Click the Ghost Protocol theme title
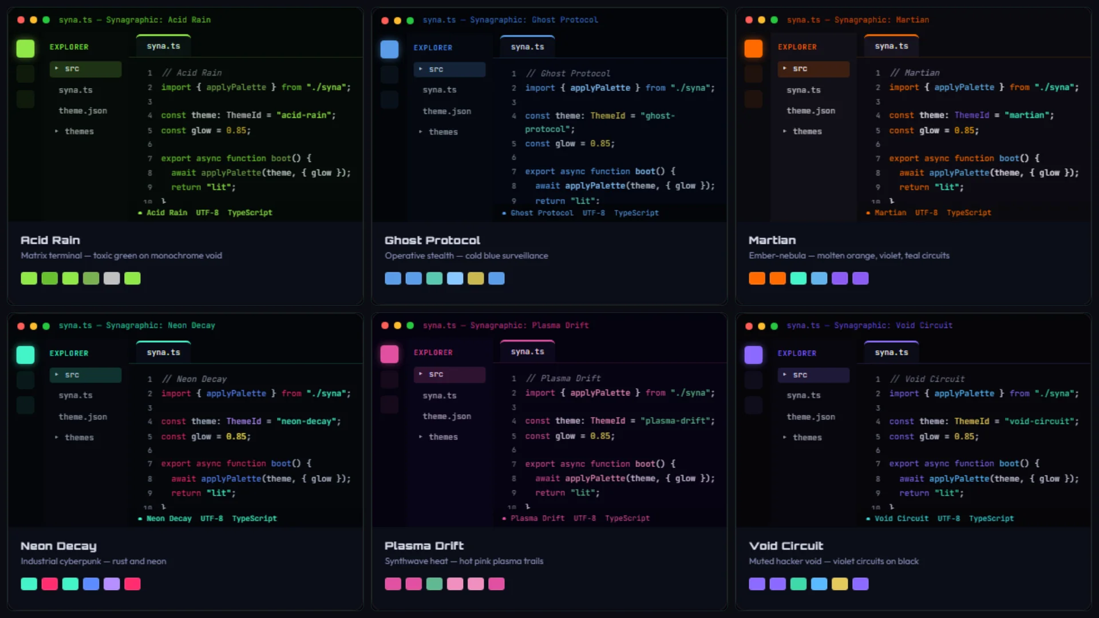Image resolution: width=1099 pixels, height=618 pixels. (x=433, y=240)
